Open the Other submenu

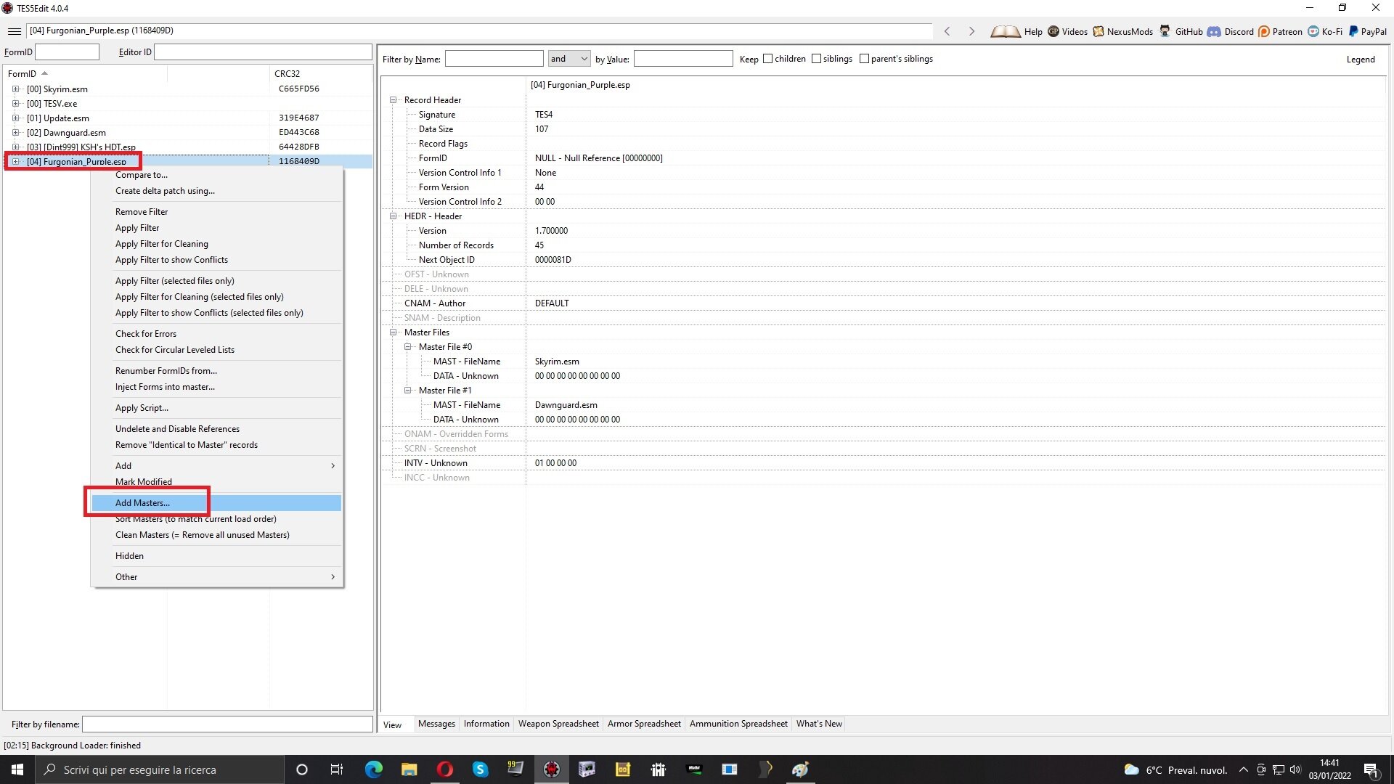216,577
